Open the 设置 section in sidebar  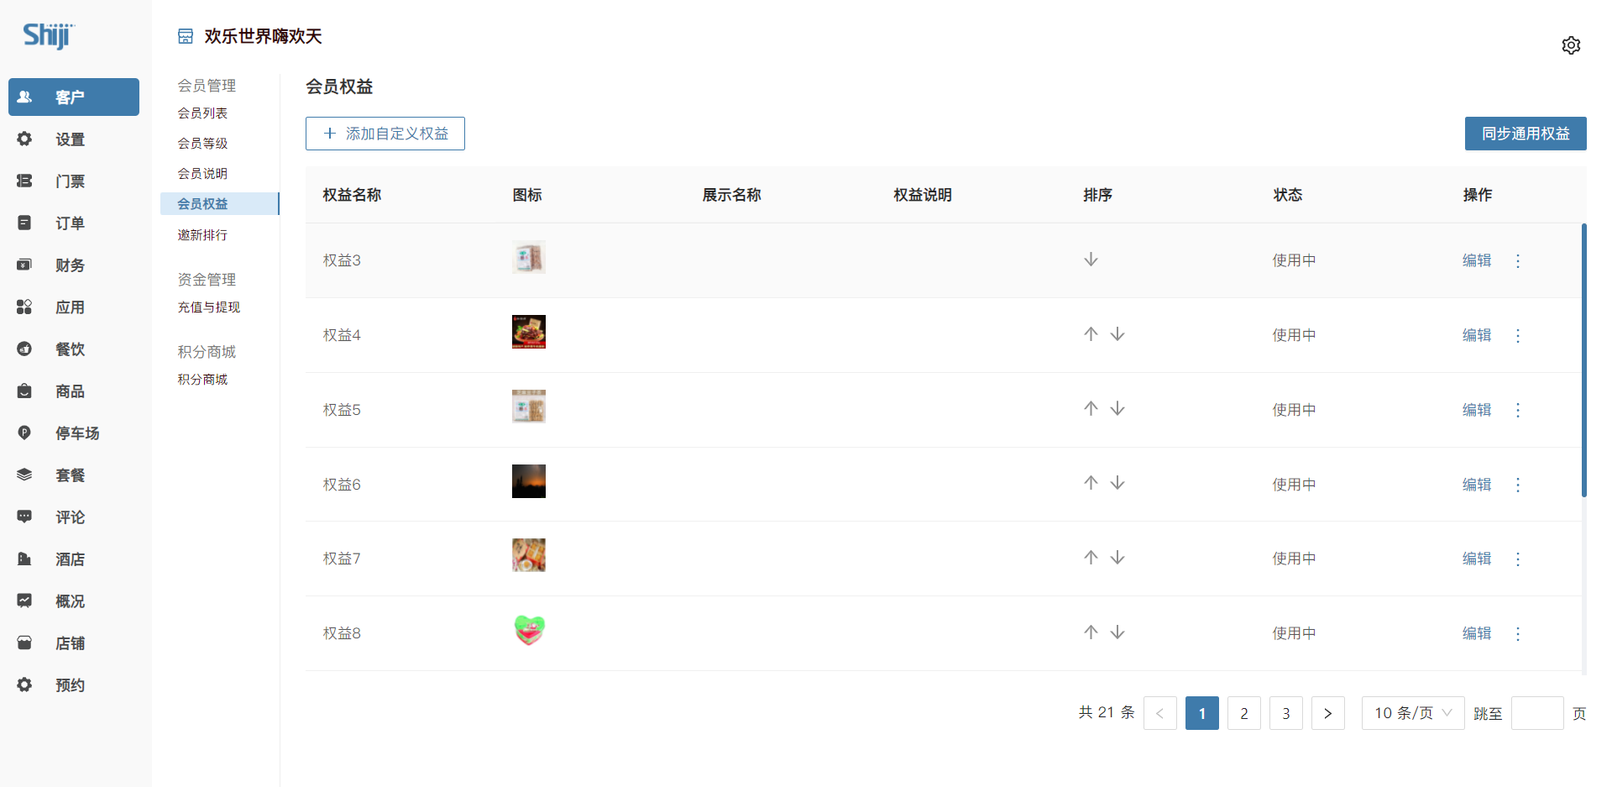coord(74,139)
